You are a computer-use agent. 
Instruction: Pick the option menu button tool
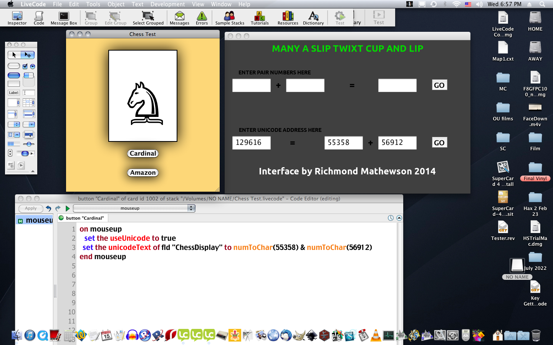point(14,124)
